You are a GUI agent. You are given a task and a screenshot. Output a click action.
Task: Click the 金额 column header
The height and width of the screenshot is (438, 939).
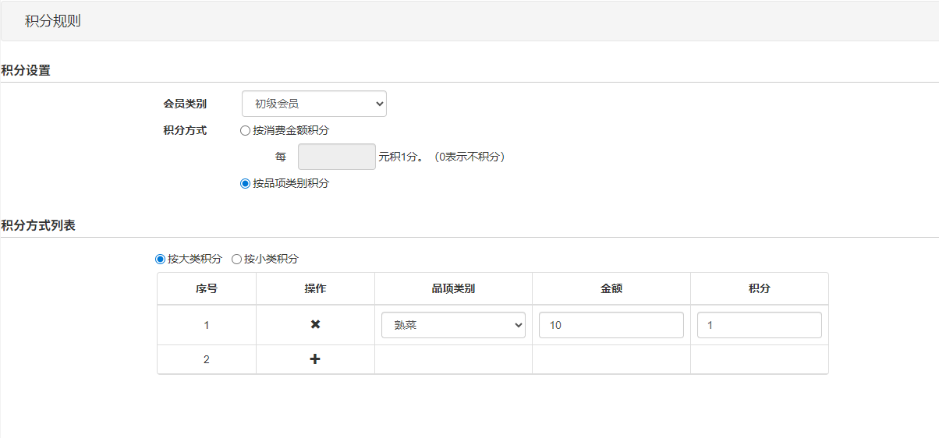[611, 288]
